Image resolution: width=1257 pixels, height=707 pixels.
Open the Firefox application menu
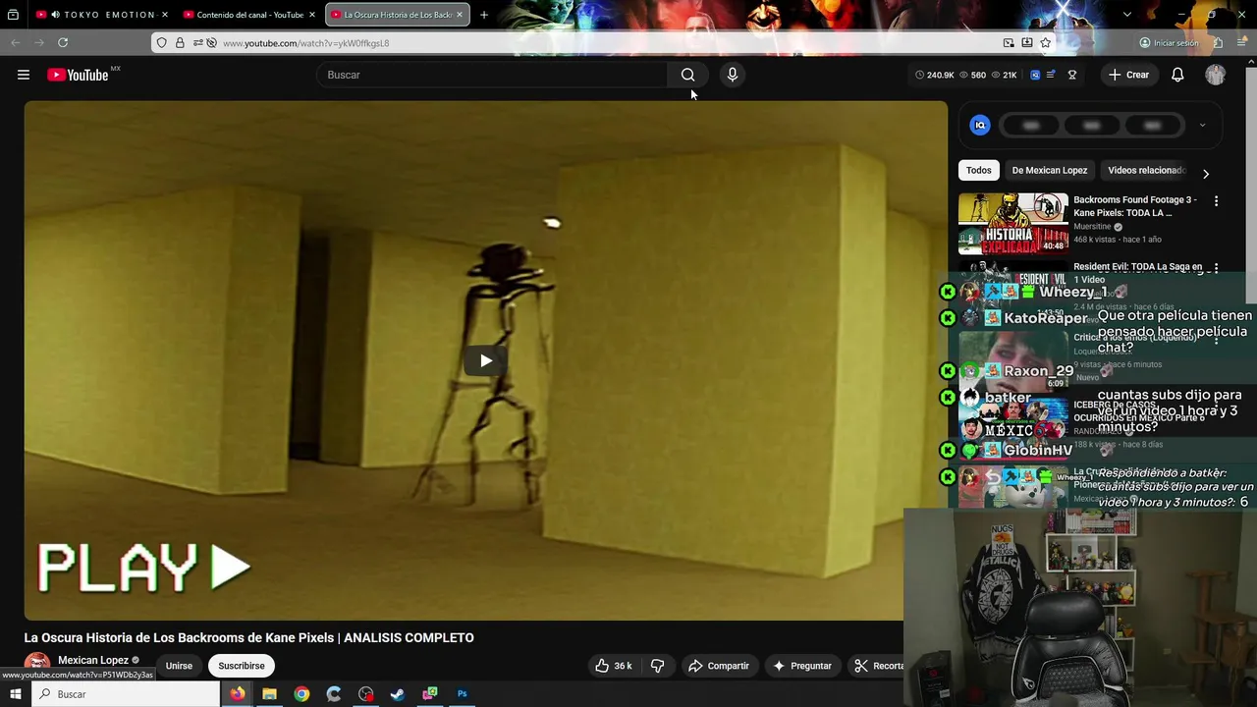click(x=1242, y=43)
